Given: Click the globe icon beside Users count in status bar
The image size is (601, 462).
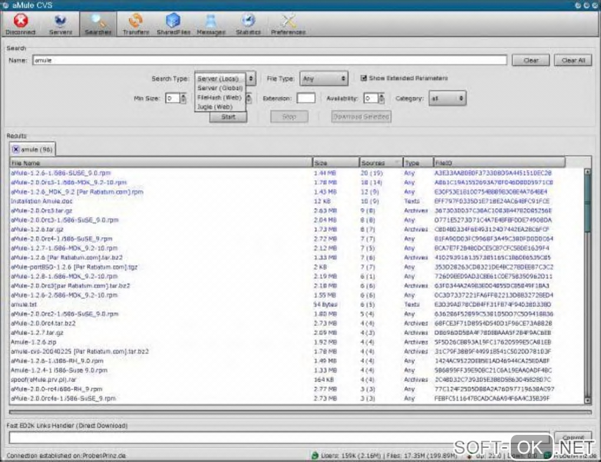Looking at the screenshot, I should pyautogui.click(x=315, y=456).
